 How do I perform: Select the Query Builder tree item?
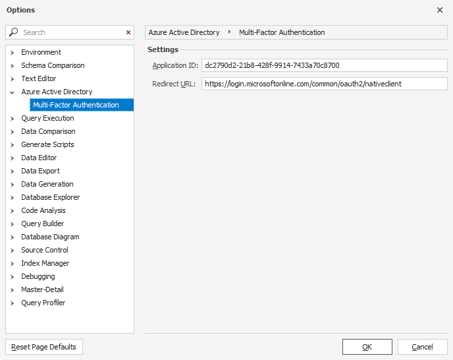42,224
